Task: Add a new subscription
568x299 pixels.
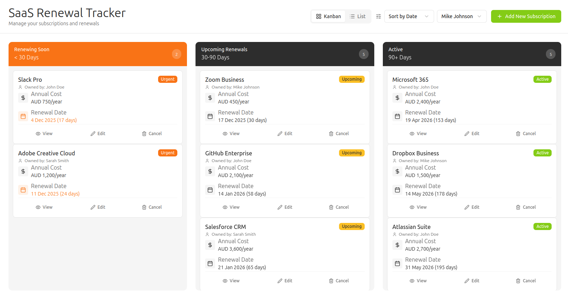Action: pos(526,16)
